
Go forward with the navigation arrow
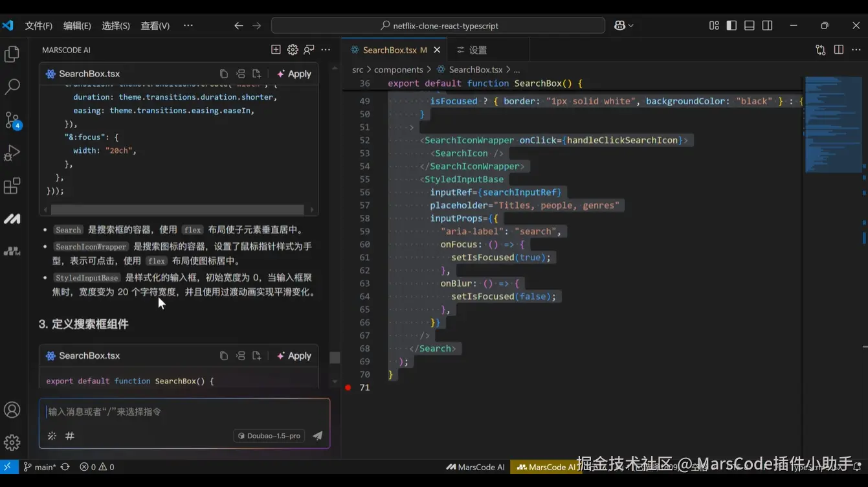[x=257, y=26]
